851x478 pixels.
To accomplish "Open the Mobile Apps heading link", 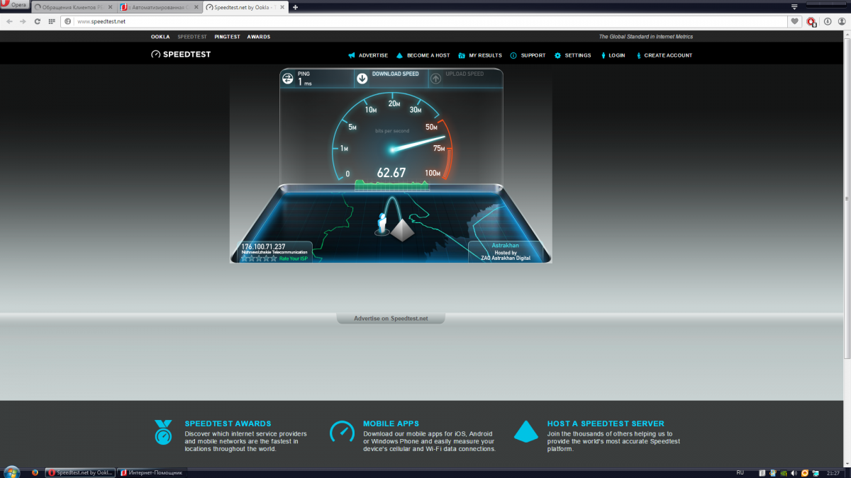I will 391,423.
